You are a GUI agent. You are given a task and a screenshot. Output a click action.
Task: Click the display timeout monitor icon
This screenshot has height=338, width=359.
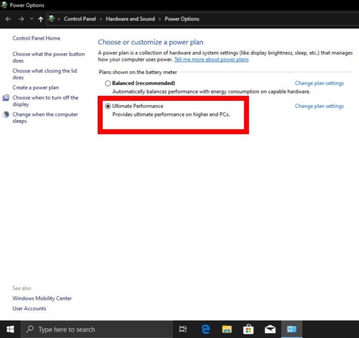[6, 98]
